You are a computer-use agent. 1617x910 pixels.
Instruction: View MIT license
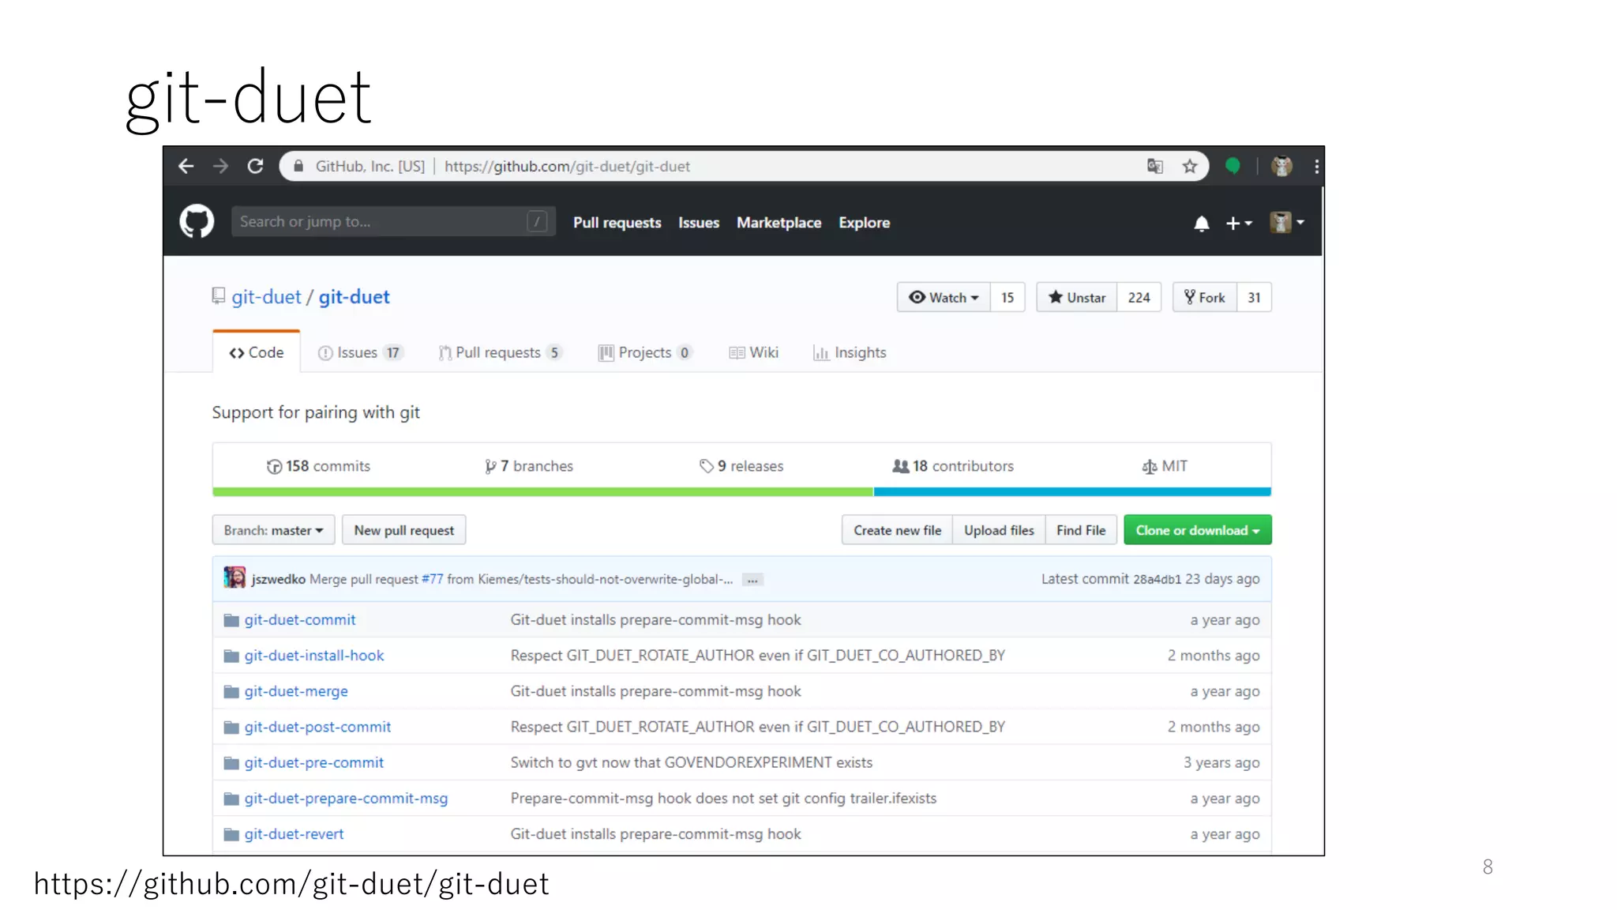pos(1165,466)
